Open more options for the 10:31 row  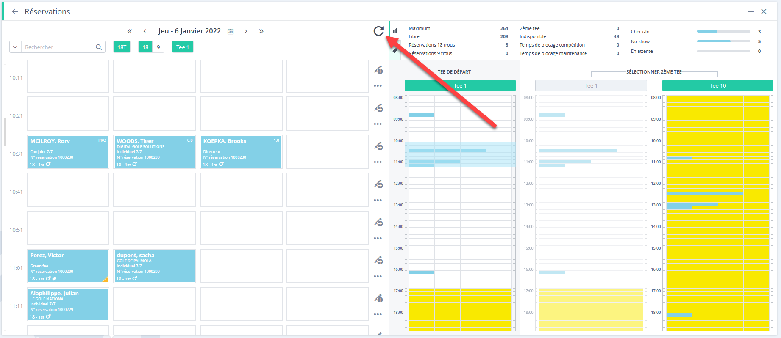(378, 162)
